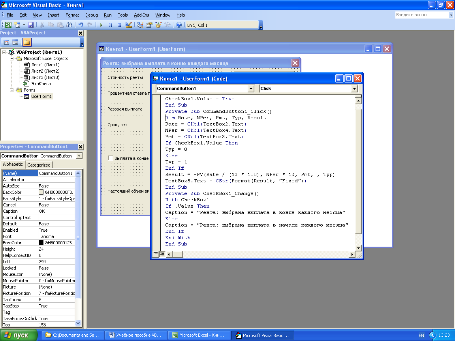Open the Insert menu
The image size is (455, 341).
click(53, 15)
